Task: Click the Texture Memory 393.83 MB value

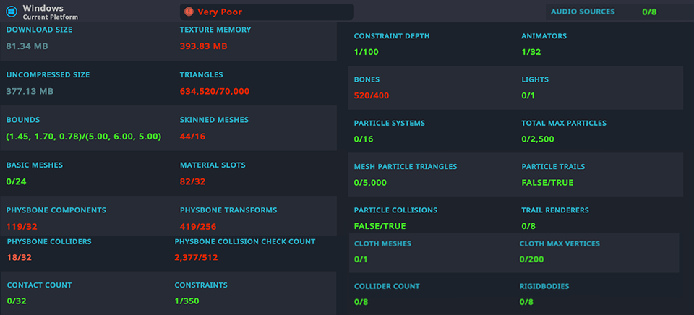Action: [x=203, y=46]
